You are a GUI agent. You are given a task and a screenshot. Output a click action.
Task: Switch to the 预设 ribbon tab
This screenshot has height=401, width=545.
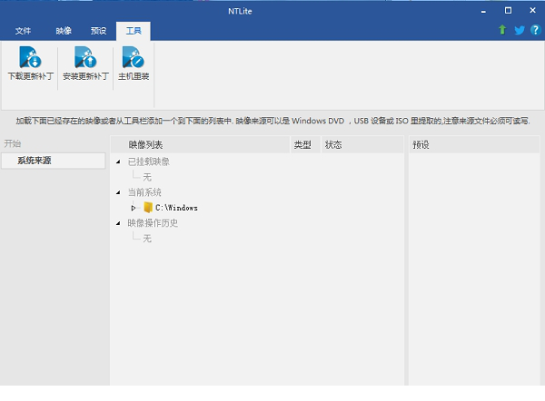98,31
